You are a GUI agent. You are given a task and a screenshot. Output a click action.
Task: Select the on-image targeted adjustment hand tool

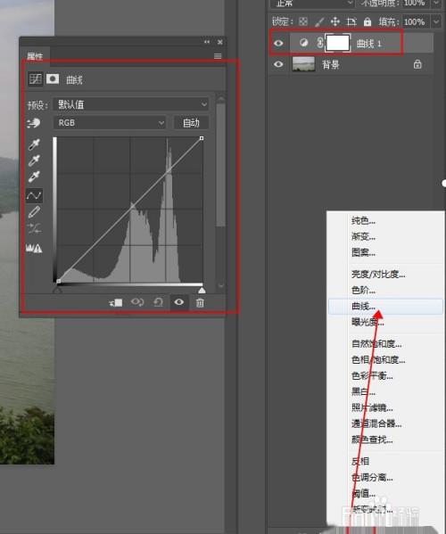pyautogui.click(x=34, y=123)
